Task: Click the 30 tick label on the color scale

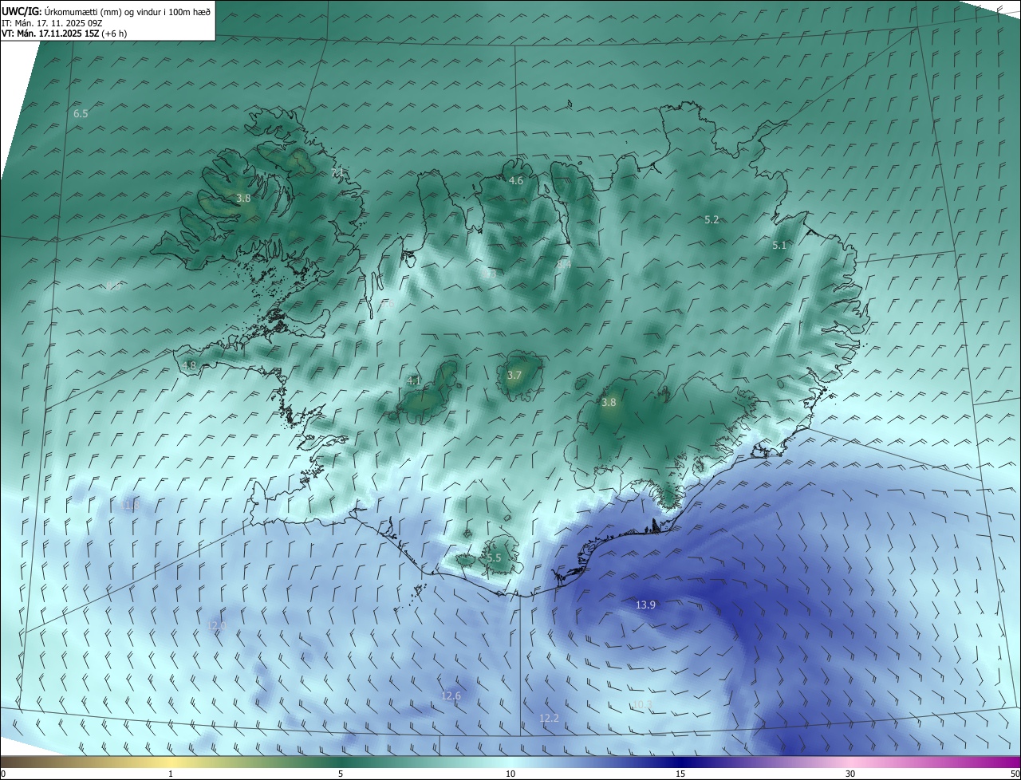Action: click(x=850, y=774)
